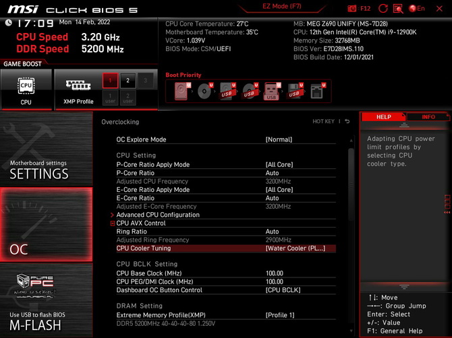Click the date Mon 14 Feb, 2022
This screenshot has width=452, height=338.
[84, 22]
